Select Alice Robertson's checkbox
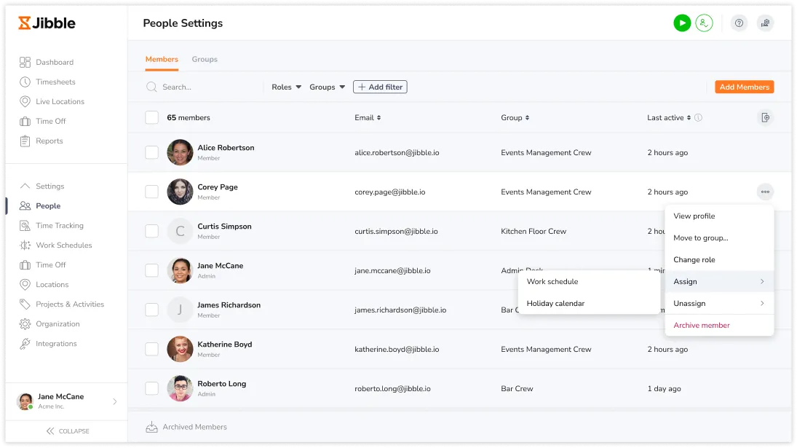797x448 pixels. point(151,153)
